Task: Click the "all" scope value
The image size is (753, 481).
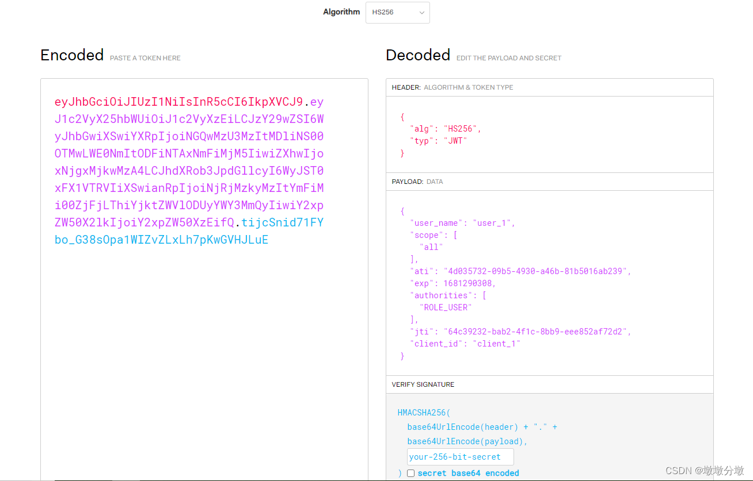Action: (x=431, y=247)
